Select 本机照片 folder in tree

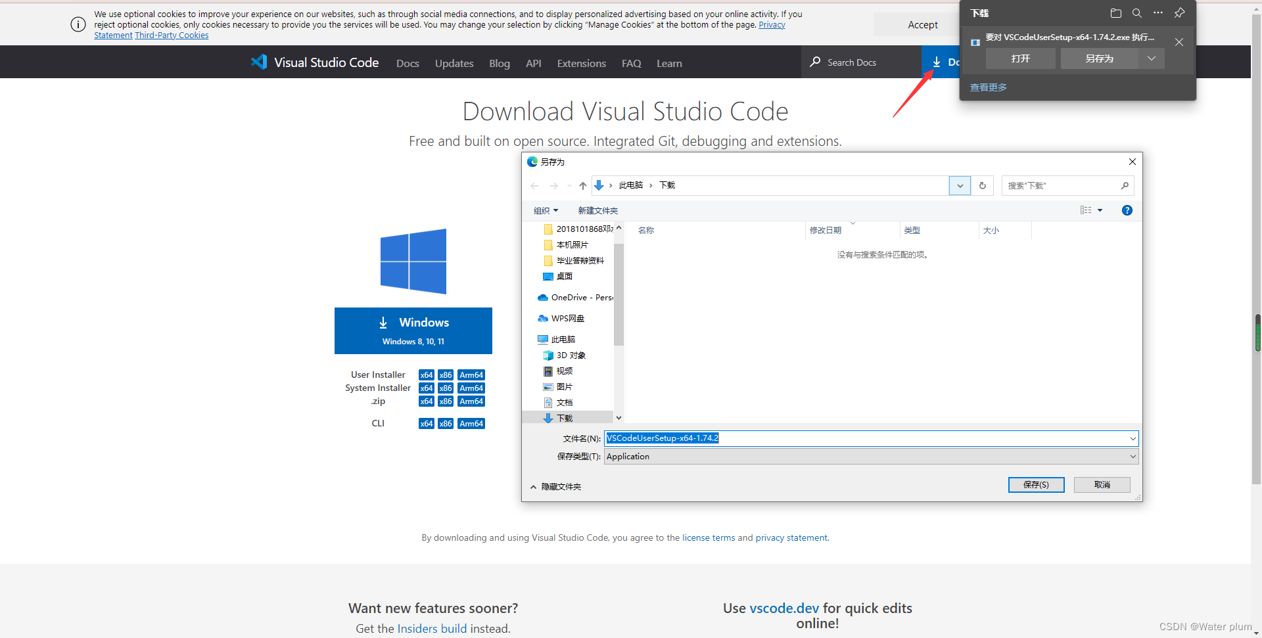(566, 245)
